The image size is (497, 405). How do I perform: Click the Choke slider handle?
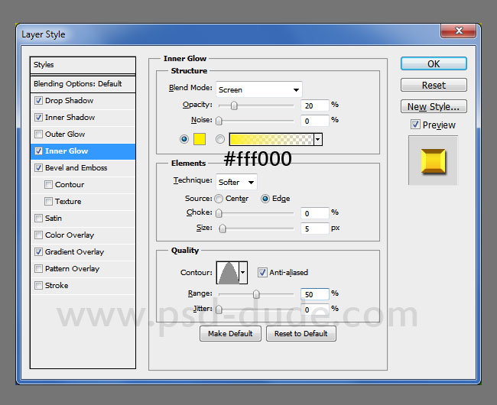[219, 213]
